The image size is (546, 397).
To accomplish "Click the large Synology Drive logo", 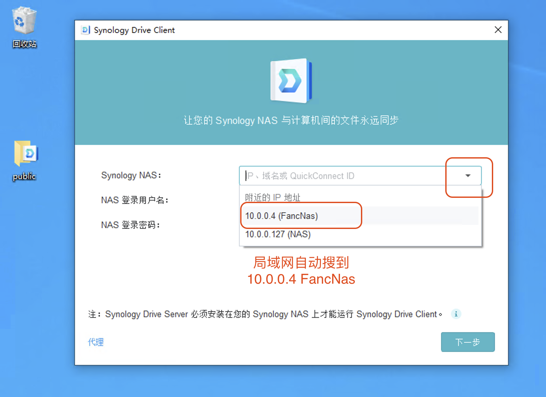I will point(291,81).
